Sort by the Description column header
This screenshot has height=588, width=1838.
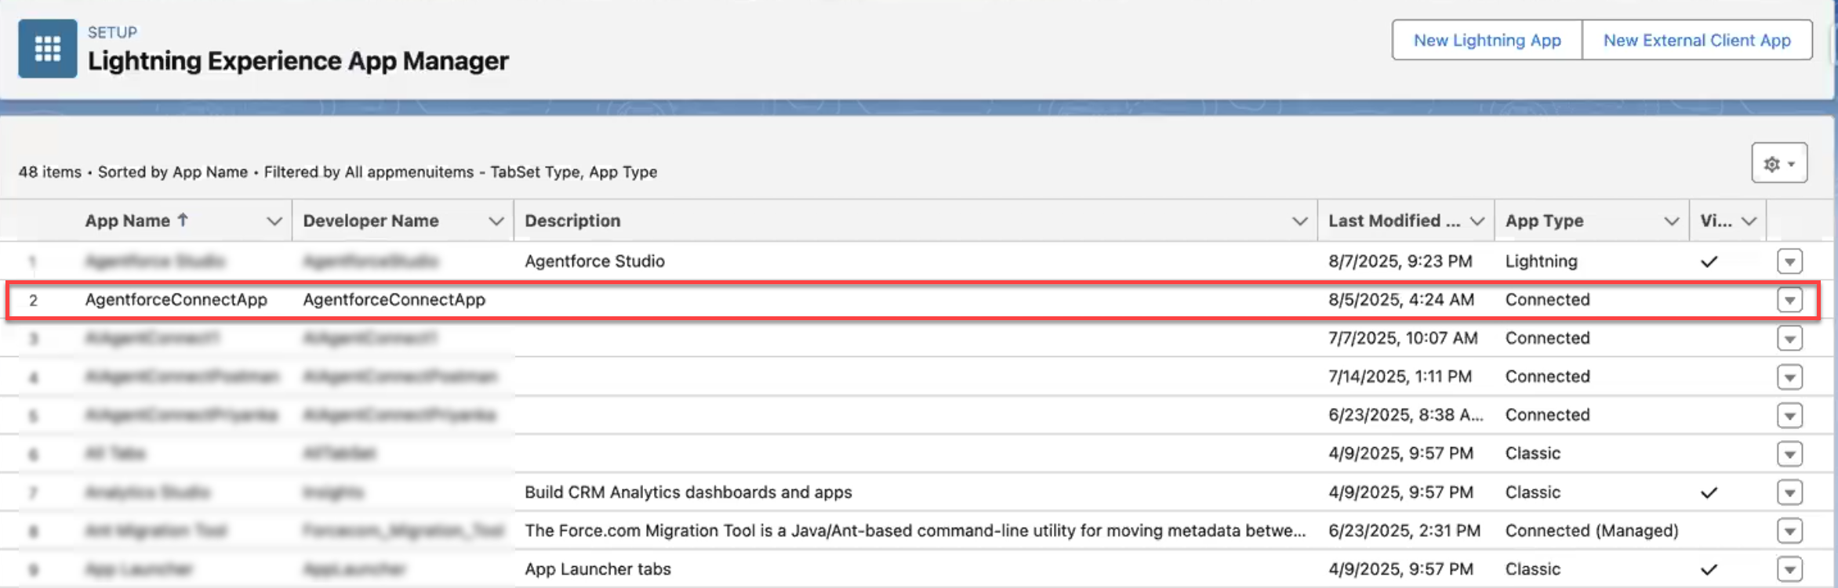pos(572,221)
